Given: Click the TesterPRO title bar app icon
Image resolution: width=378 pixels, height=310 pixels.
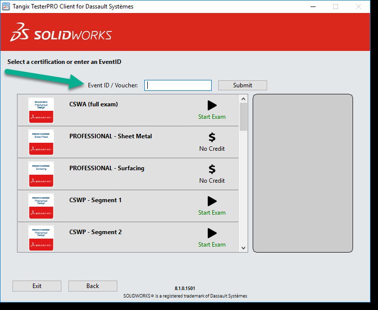Looking at the screenshot, I should (x=6, y=6).
